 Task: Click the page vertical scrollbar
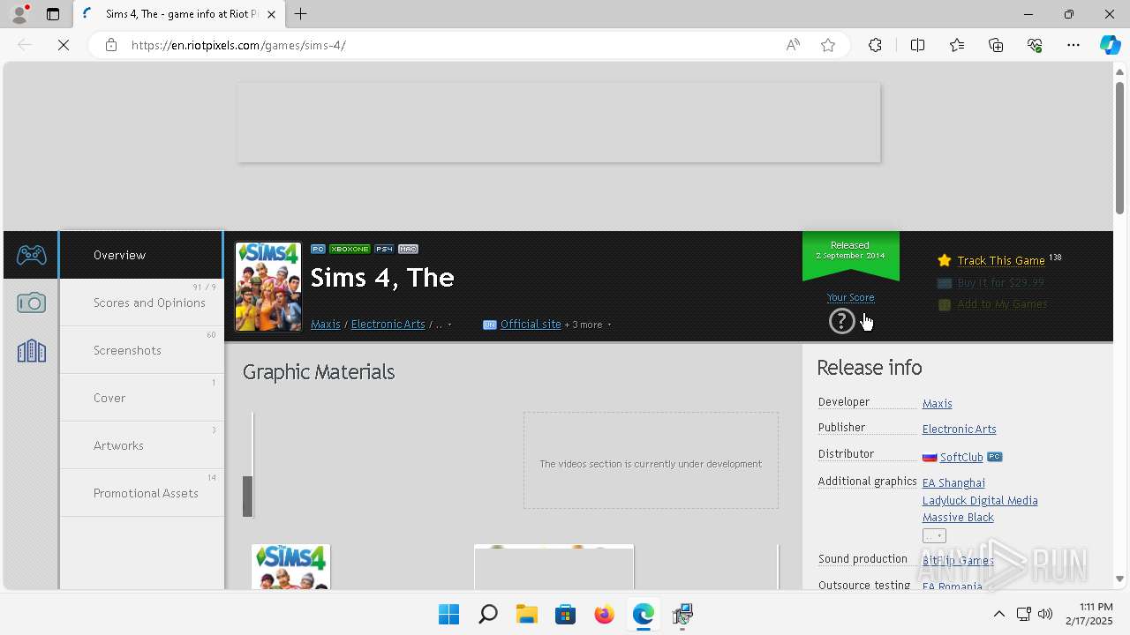1119,147
